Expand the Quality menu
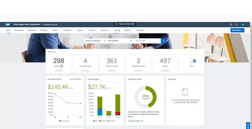 coord(81,30)
